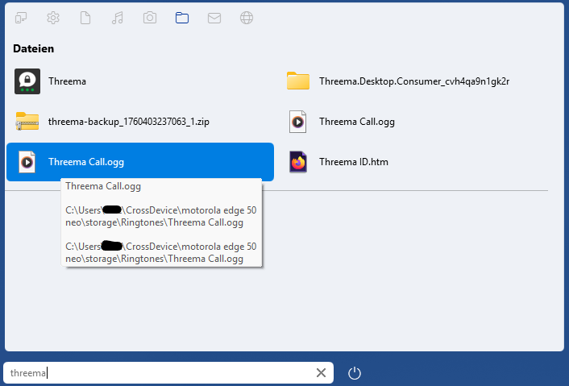Screen dimensions: 569x386
Task: Click the Firefox icon of Threema ID.htm
Action: point(298,162)
